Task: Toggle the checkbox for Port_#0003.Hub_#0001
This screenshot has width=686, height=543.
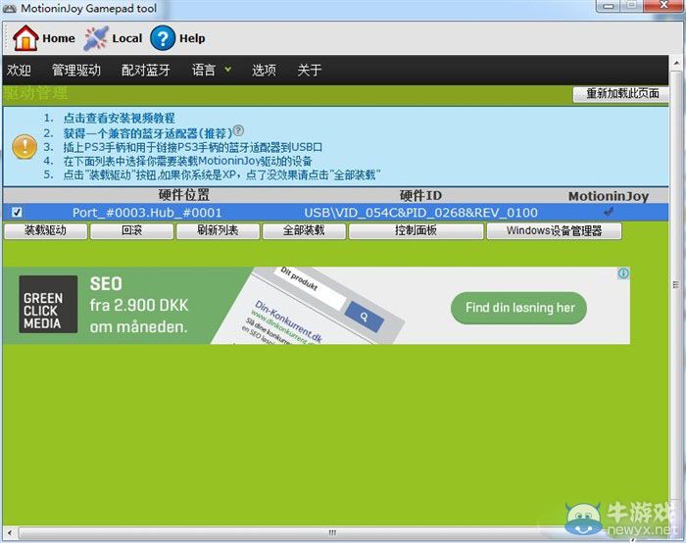Action: click(x=17, y=213)
